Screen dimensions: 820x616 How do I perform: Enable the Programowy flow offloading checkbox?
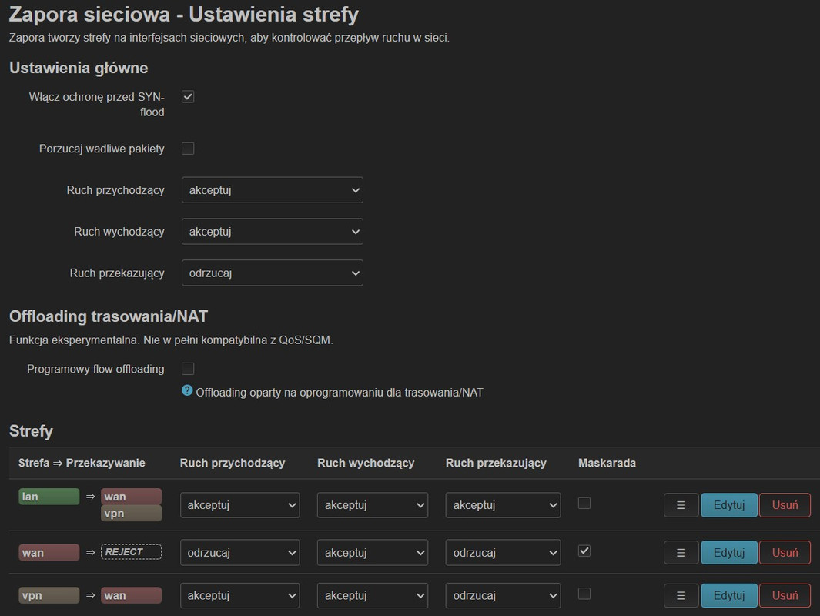188,369
